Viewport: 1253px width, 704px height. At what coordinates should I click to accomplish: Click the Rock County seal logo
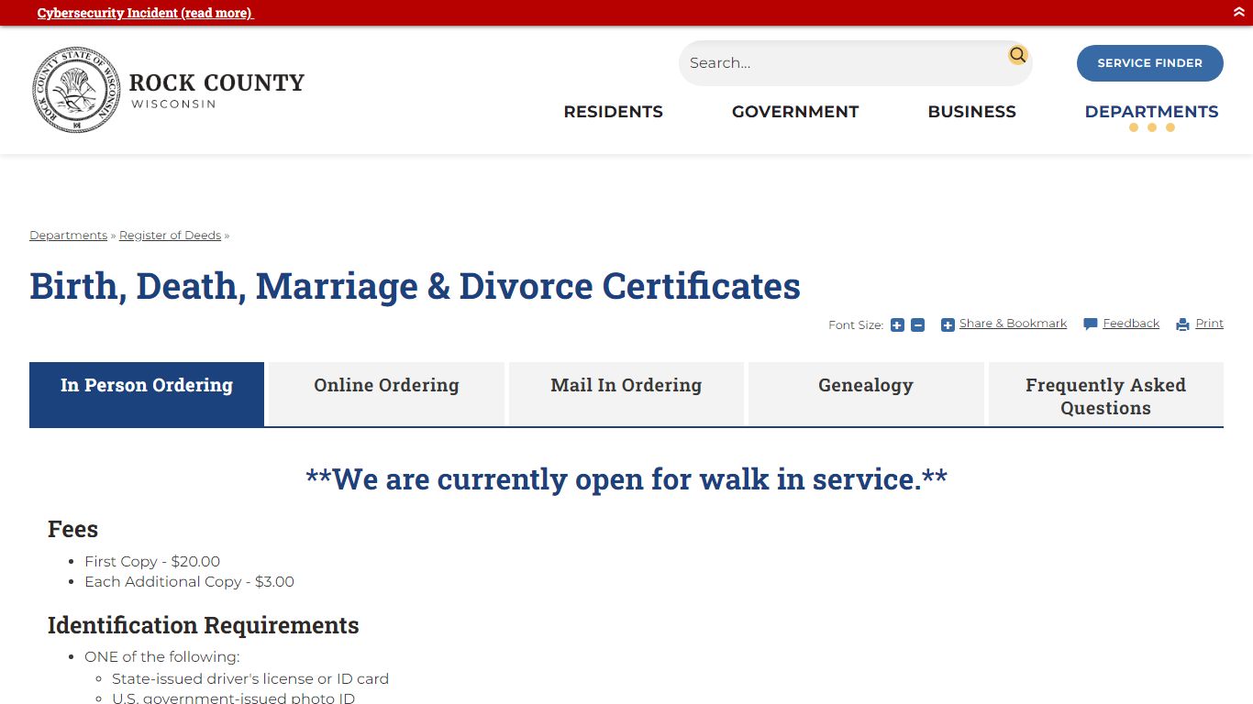76,90
